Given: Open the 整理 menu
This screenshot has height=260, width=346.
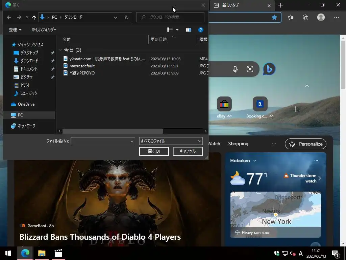Looking at the screenshot, I should (x=15, y=30).
